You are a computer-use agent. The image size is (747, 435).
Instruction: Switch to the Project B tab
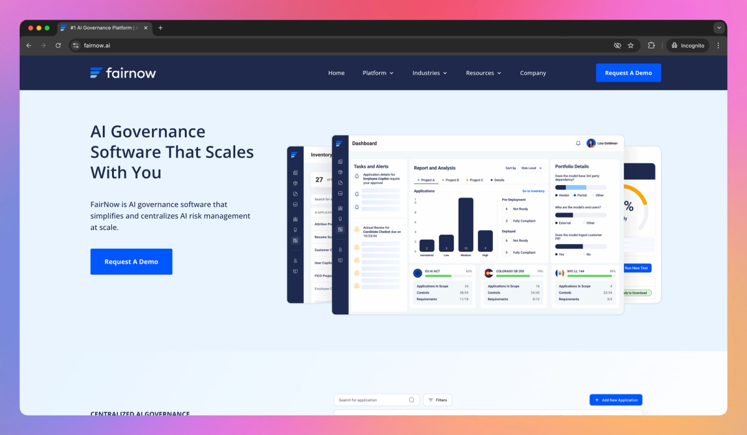pos(451,180)
